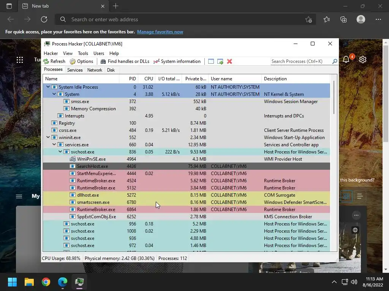This screenshot has height=291, width=389.
Task: Select the smartscreen.exe process row
Action: [186, 202]
